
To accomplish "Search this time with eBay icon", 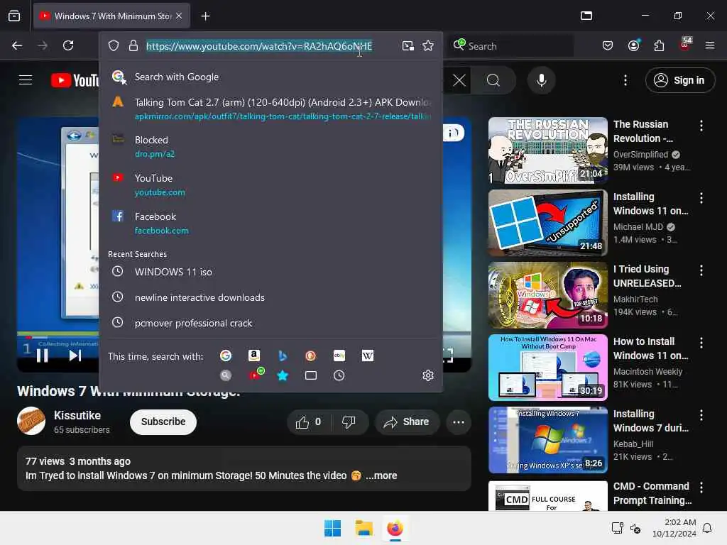I will click(339, 356).
